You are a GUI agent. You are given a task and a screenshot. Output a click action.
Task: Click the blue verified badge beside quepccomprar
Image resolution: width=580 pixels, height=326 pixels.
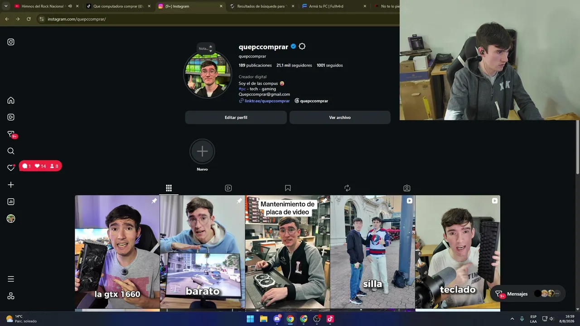pos(293,47)
